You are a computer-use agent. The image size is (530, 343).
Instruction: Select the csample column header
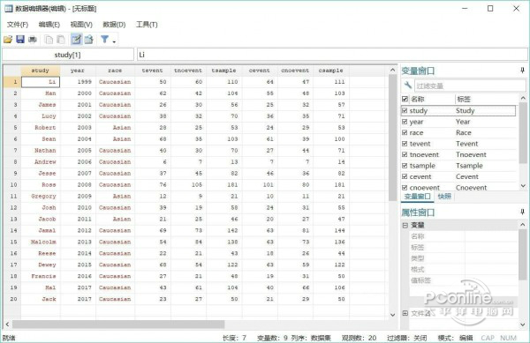coord(331,71)
